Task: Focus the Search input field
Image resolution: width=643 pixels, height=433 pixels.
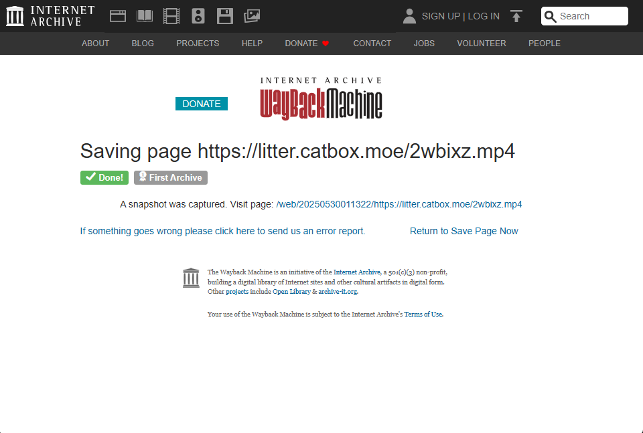Action: (x=584, y=16)
